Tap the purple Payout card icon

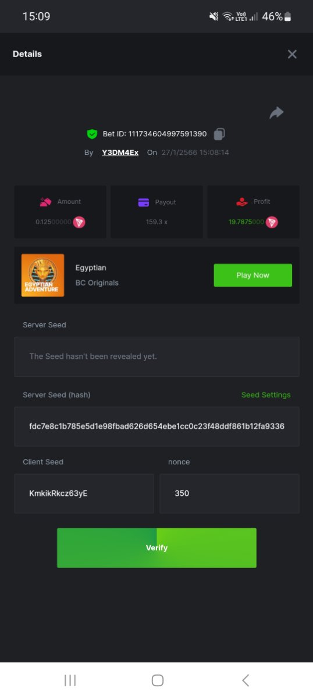[x=144, y=202]
